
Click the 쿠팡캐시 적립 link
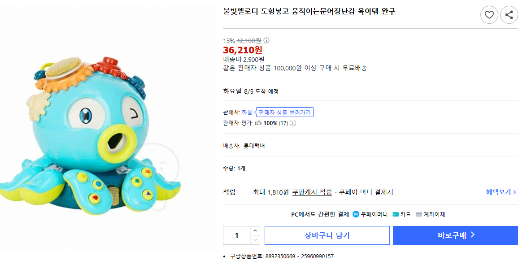click(x=312, y=192)
